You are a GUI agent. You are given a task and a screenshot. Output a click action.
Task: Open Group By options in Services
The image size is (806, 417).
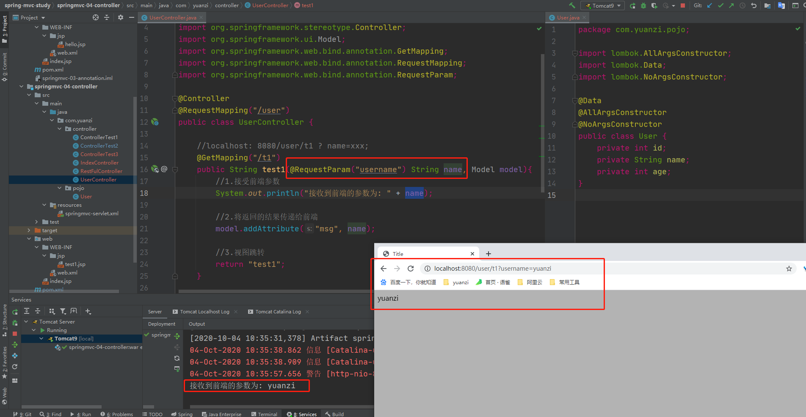tap(52, 311)
